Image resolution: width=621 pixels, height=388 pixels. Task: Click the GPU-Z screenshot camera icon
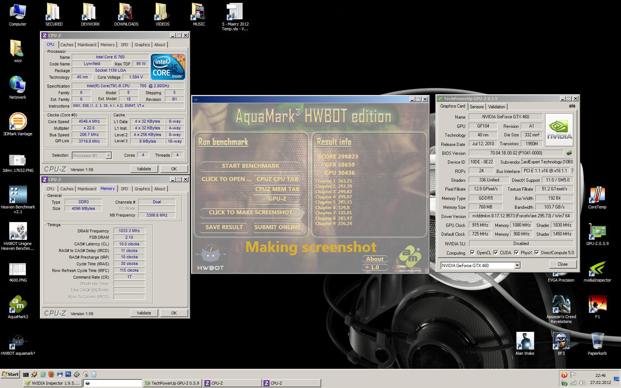(x=572, y=106)
